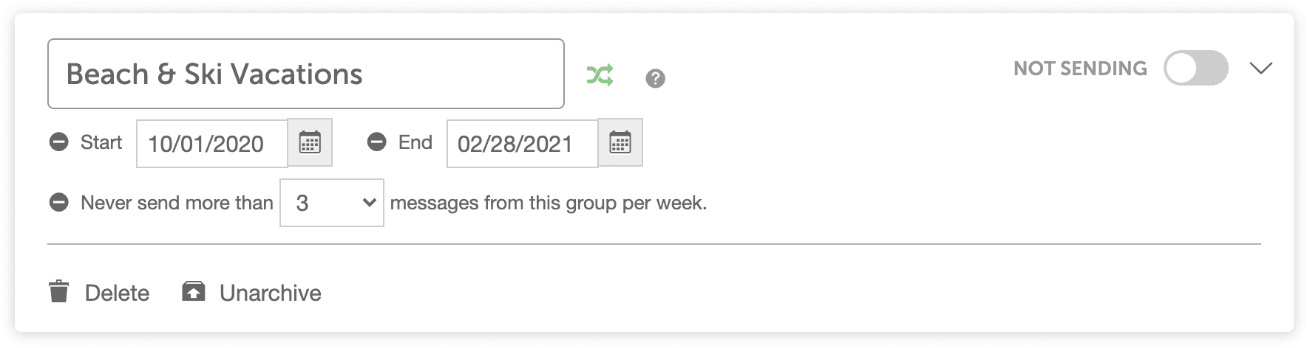Toggle the Not Sending switch on
The height and width of the screenshot is (348, 1310).
1195,68
